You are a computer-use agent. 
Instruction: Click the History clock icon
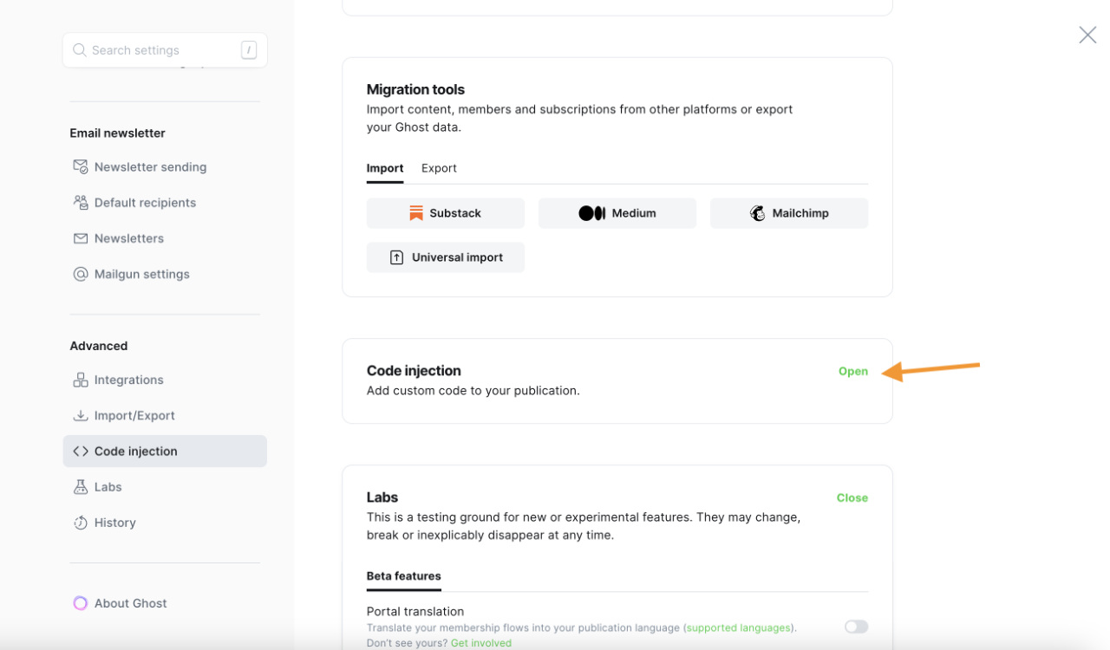tap(81, 523)
